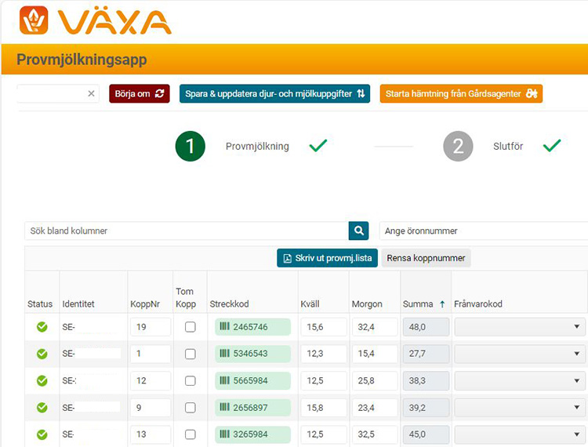Edit Morgon value 25,8
The height and width of the screenshot is (447, 588).
[x=375, y=380]
